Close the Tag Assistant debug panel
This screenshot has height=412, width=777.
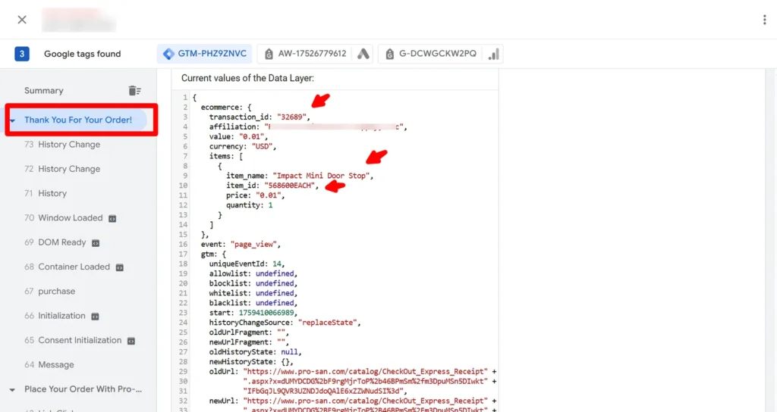pos(22,20)
